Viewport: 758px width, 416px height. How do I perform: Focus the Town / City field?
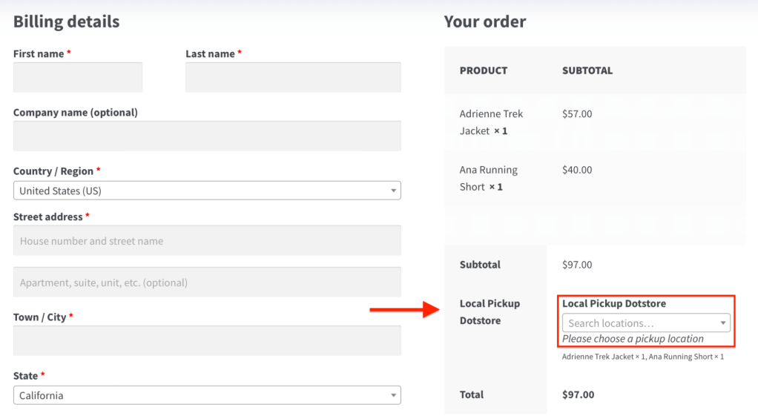pos(207,340)
